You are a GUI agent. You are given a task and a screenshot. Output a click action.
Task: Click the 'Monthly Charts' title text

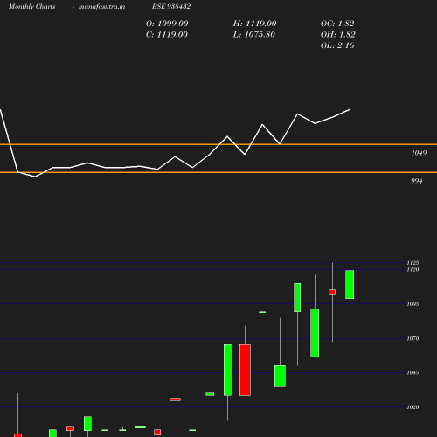pos(32,7)
